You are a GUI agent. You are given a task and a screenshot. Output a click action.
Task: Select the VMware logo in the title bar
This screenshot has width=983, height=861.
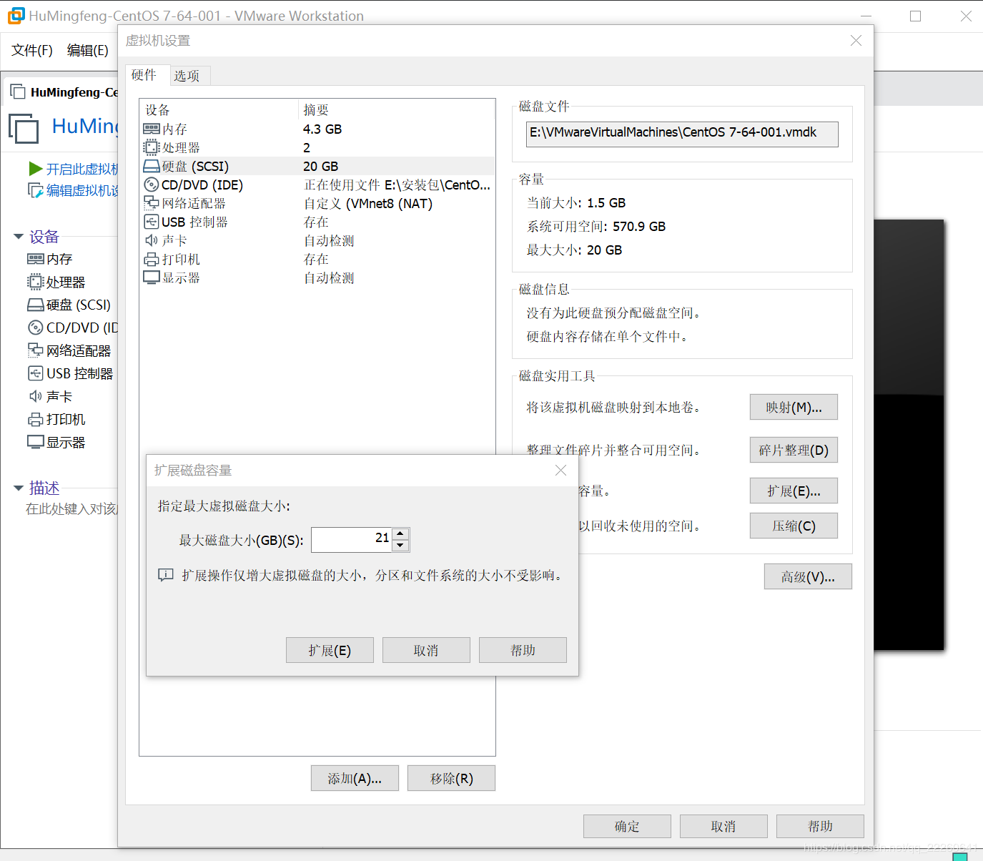tap(15, 15)
